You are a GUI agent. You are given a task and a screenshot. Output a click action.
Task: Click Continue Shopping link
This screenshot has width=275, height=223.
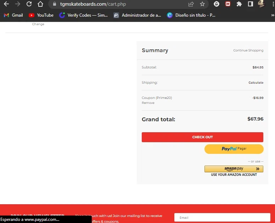pyautogui.click(x=248, y=50)
